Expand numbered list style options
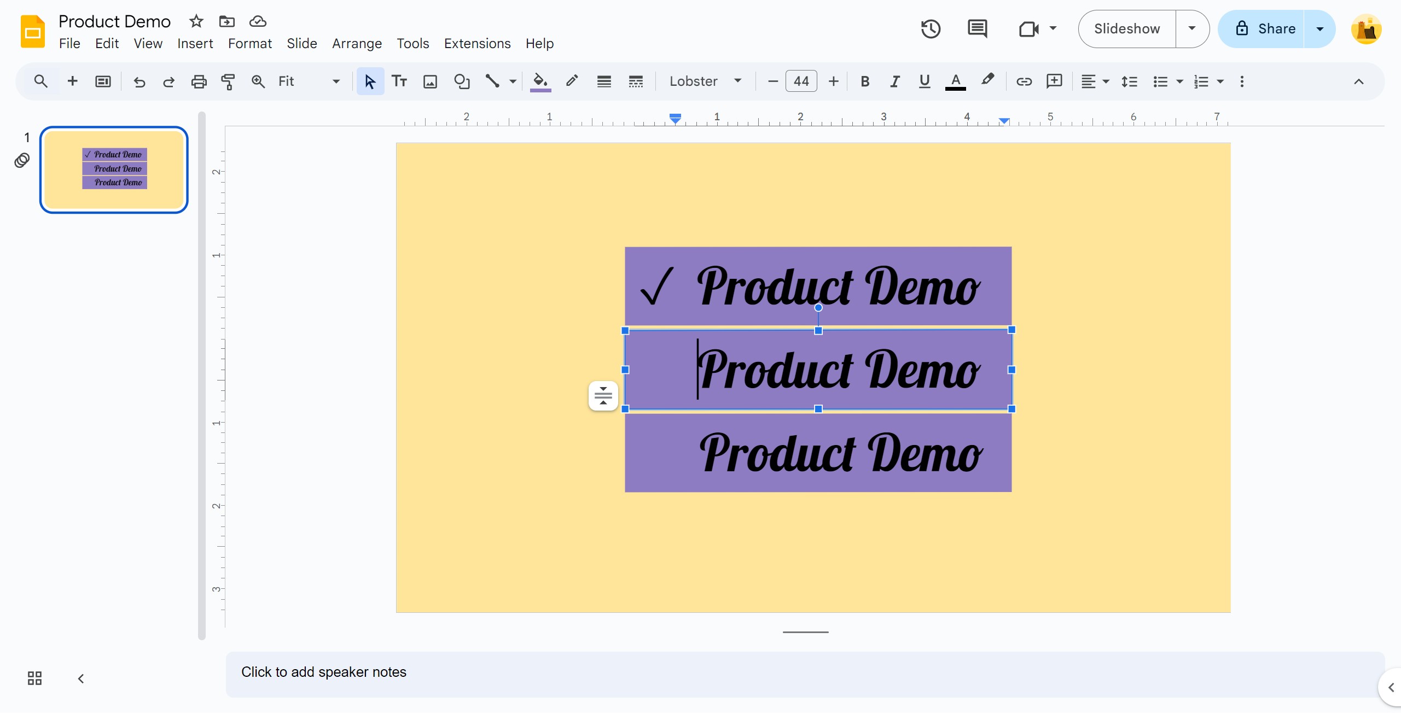Image resolution: width=1401 pixels, height=714 pixels. (1220, 81)
